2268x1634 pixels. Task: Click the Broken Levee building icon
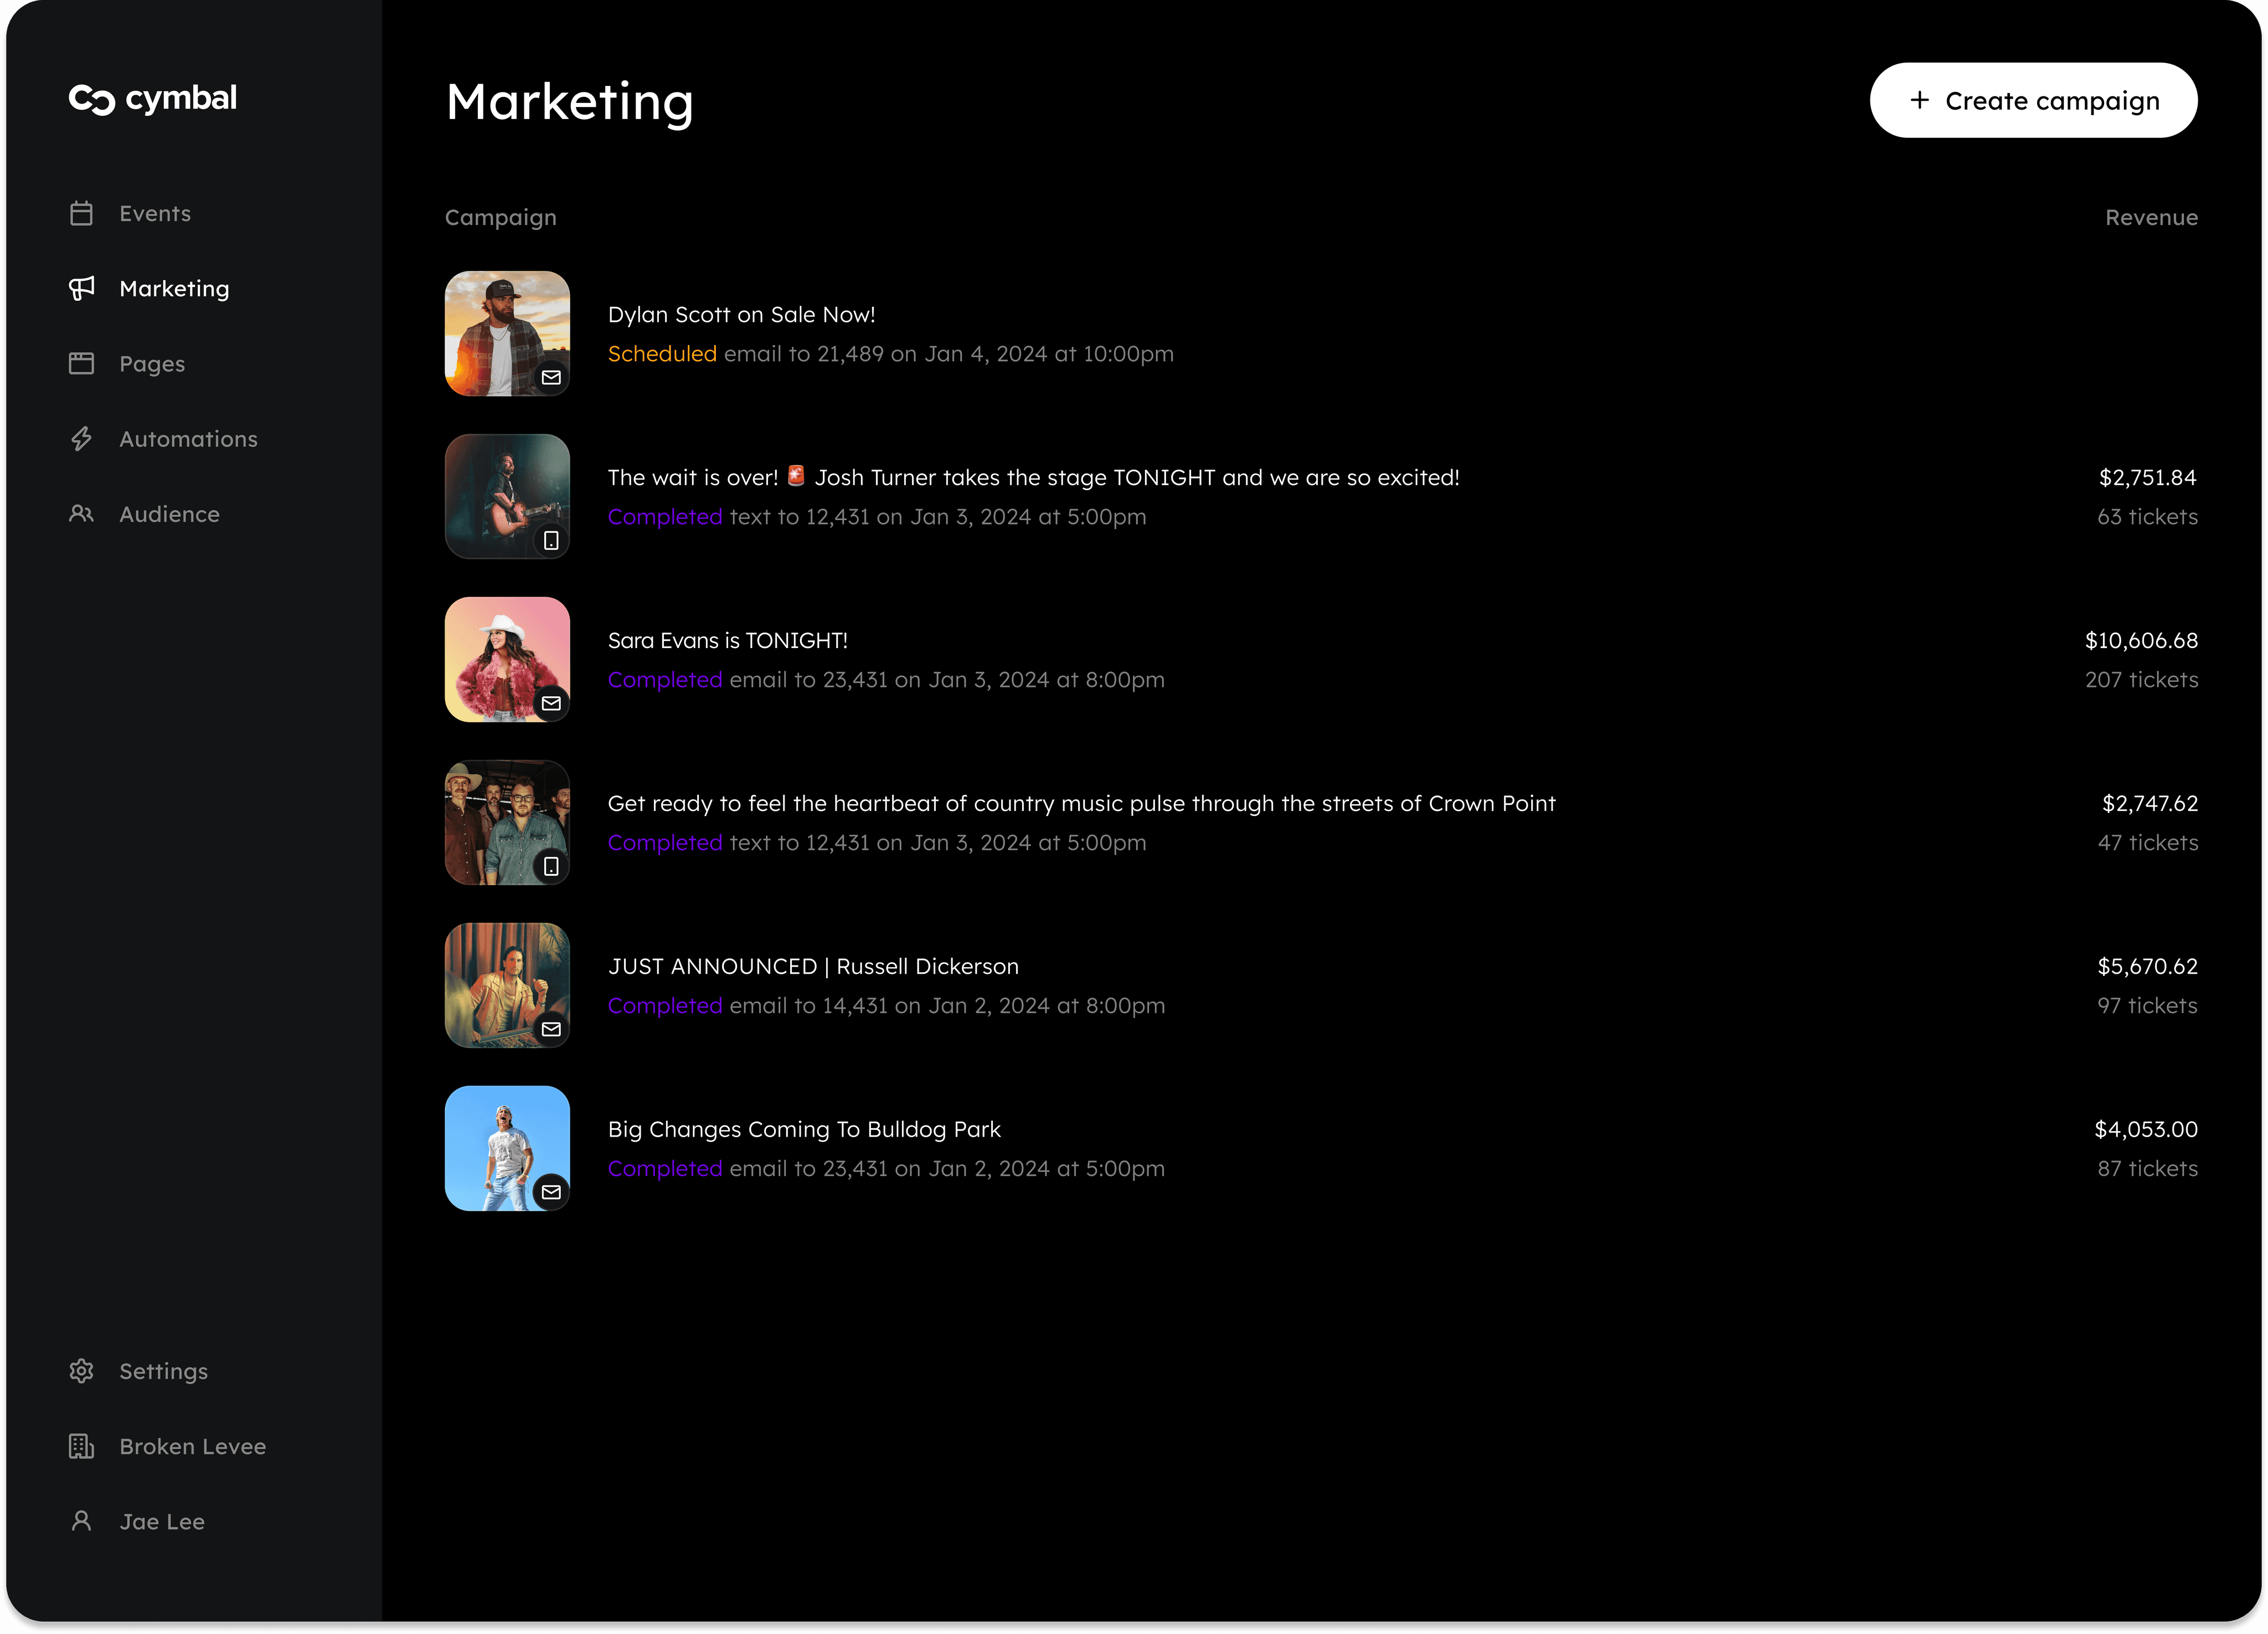[x=82, y=1446]
